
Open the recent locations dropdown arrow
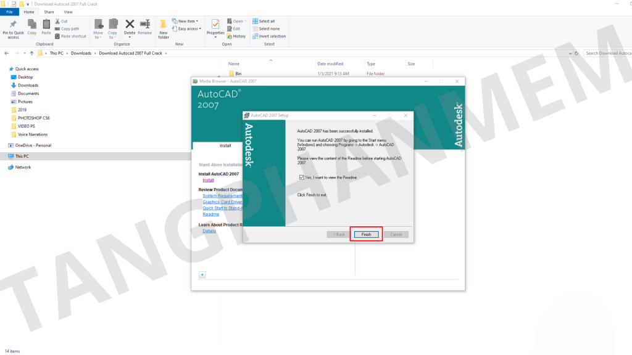click(24, 54)
